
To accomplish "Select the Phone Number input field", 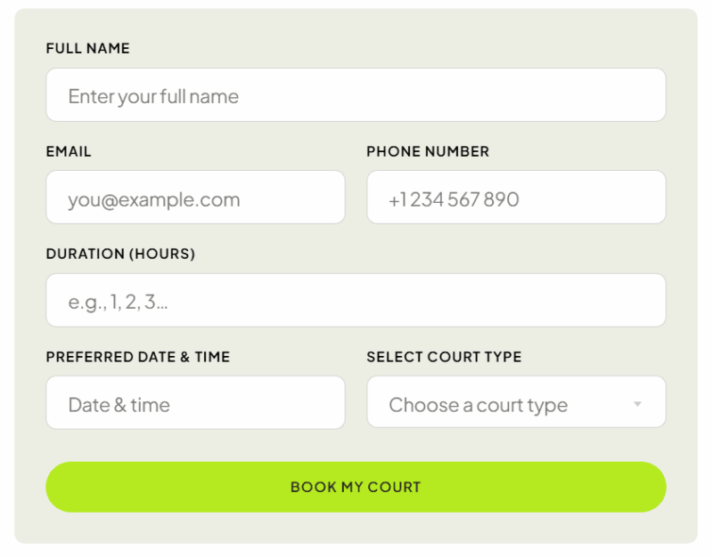I will click(x=516, y=198).
